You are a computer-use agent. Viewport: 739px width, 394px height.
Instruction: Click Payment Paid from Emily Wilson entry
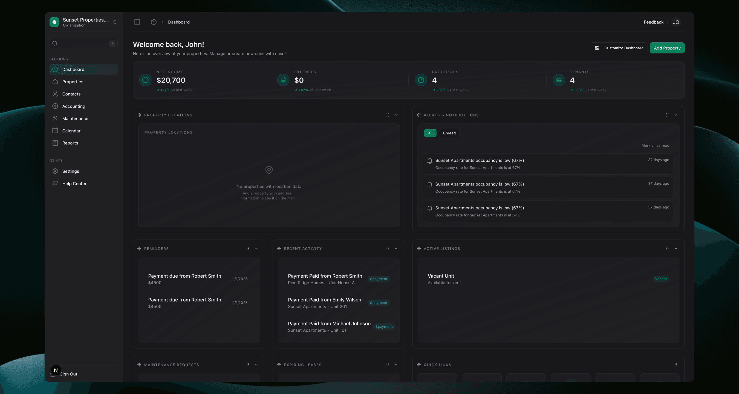click(339, 303)
